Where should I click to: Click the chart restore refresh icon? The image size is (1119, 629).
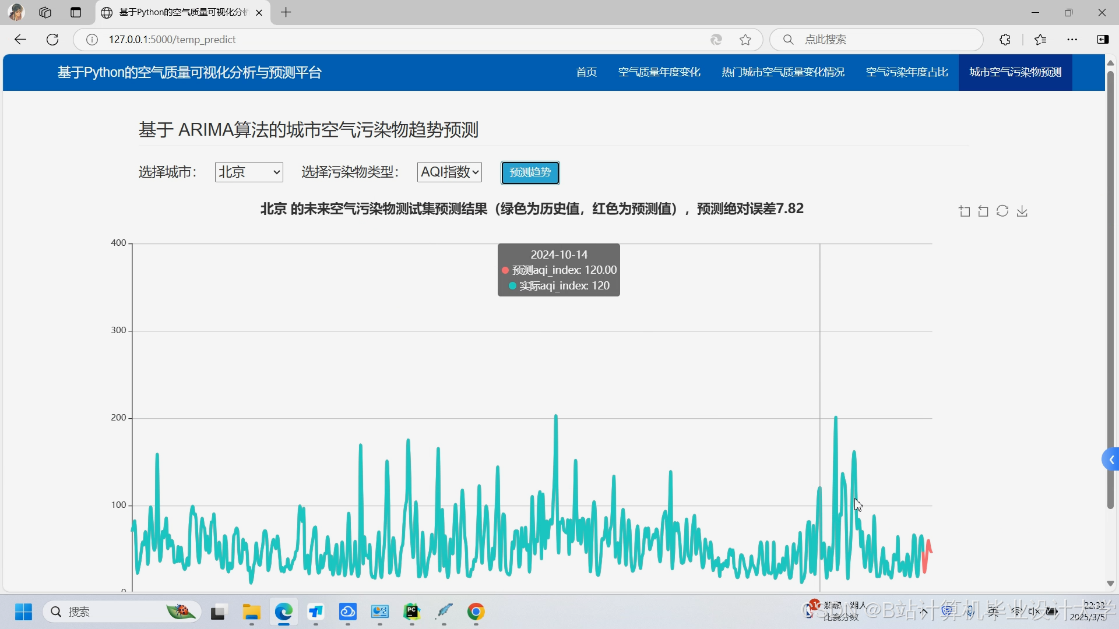coord(1002,211)
